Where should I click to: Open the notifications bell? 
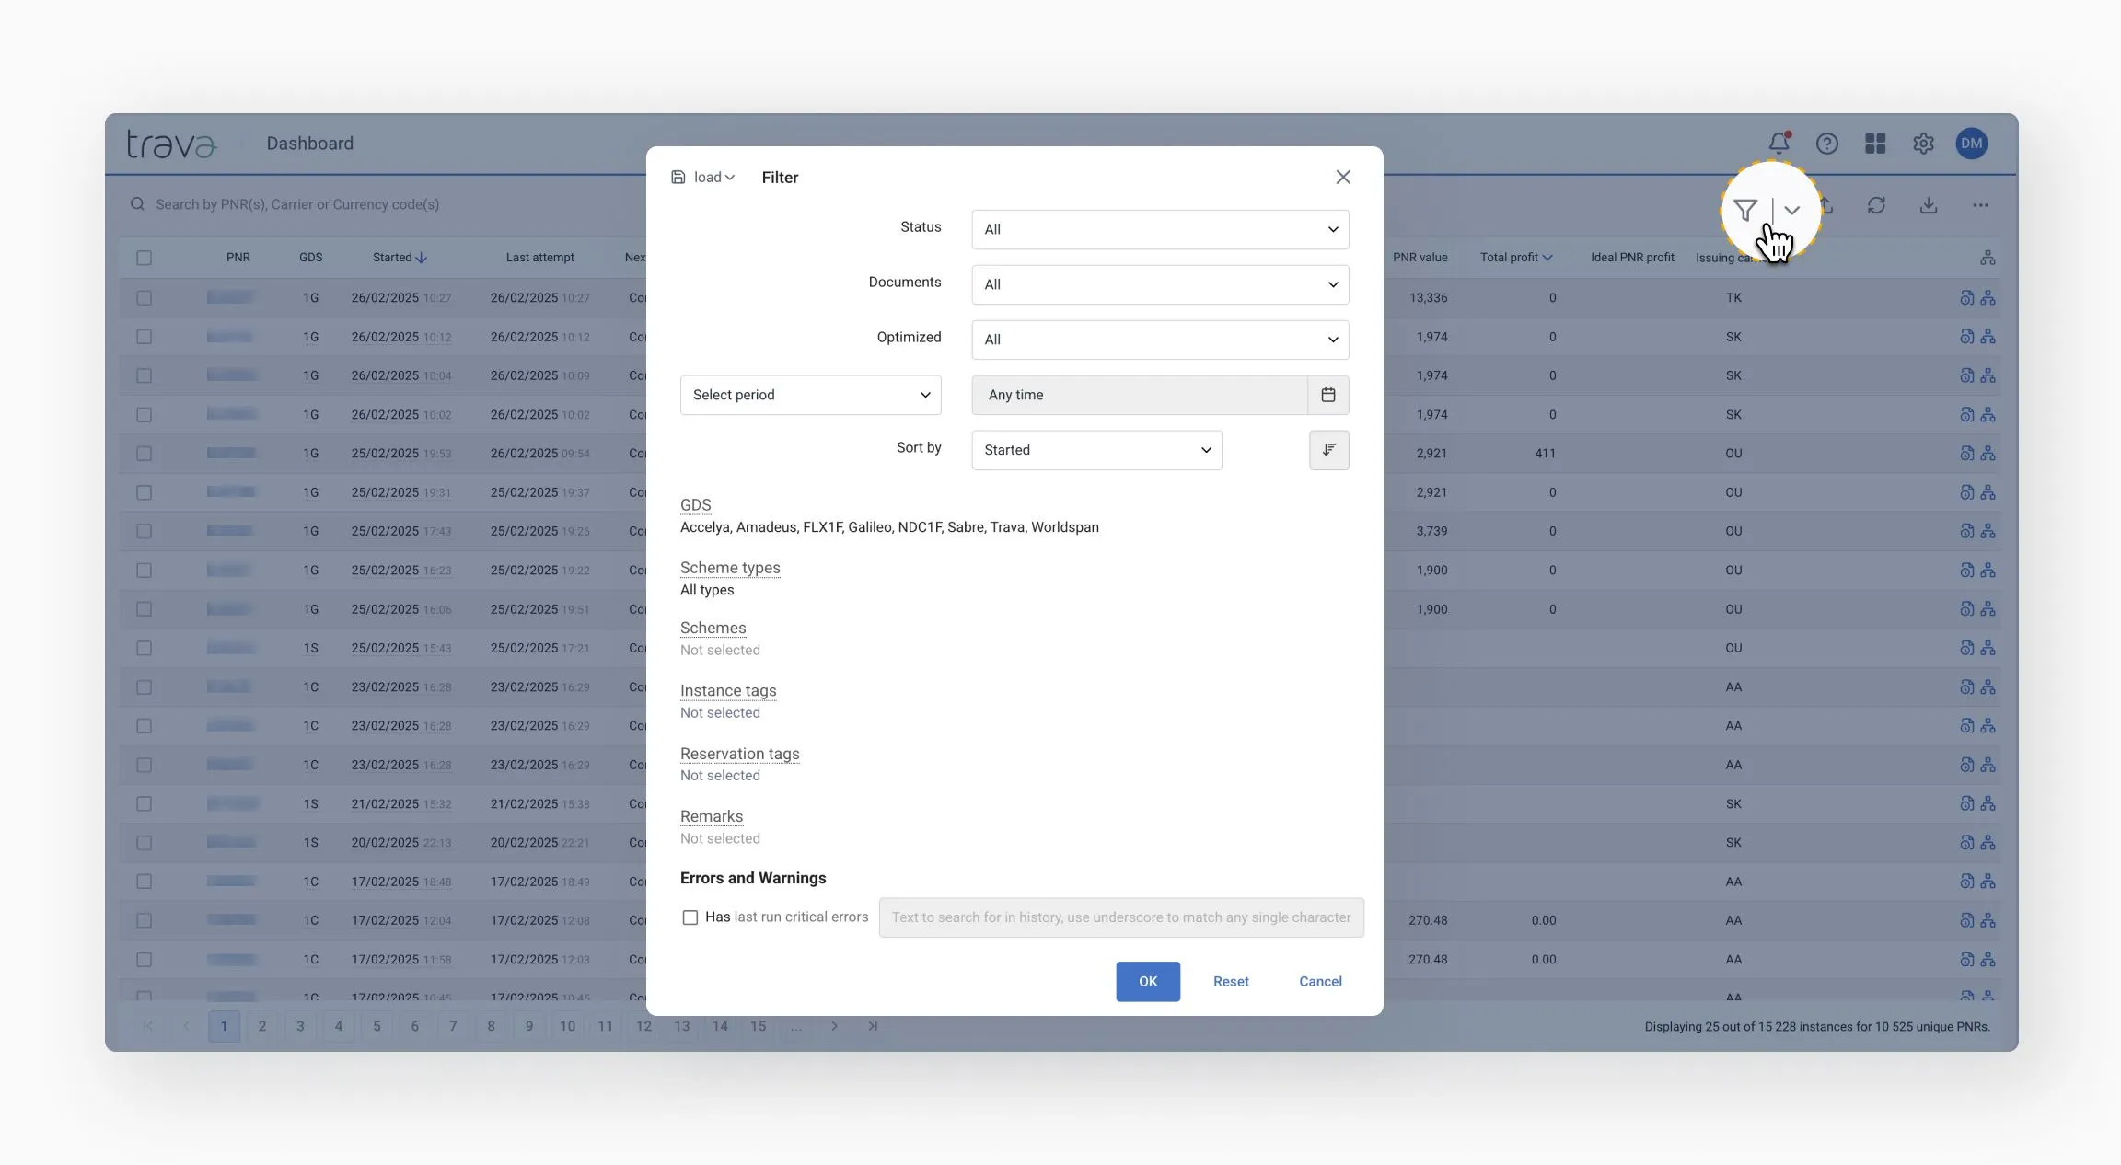pyautogui.click(x=1779, y=144)
